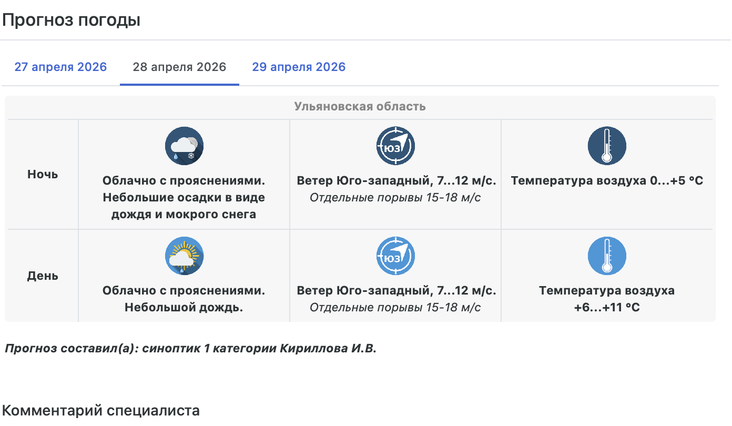Click the forecaster name Кириллова И.В. line
The width and height of the screenshot is (732, 426).
click(191, 348)
